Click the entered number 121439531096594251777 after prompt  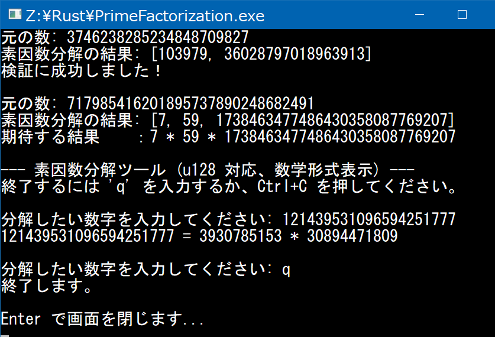point(370,220)
